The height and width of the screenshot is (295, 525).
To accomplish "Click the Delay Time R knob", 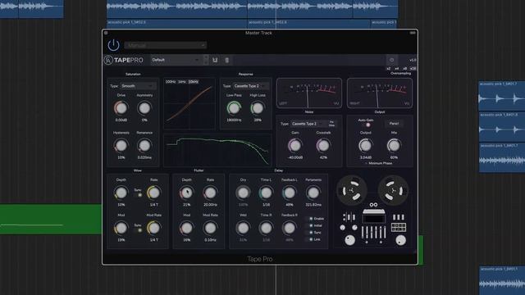I will tap(266, 228).
